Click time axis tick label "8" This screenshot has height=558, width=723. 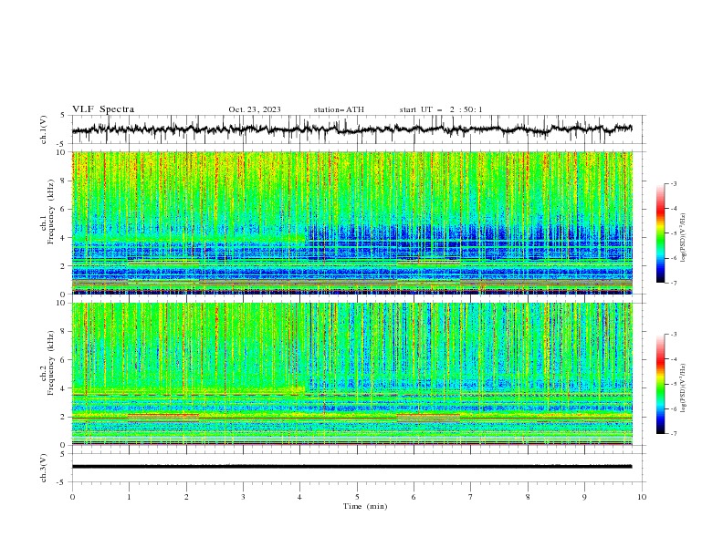pyautogui.click(x=528, y=497)
